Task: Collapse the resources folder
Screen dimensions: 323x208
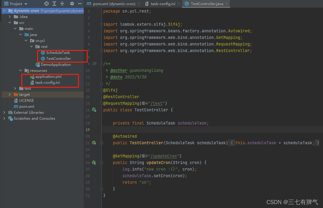Action: (x=21, y=71)
